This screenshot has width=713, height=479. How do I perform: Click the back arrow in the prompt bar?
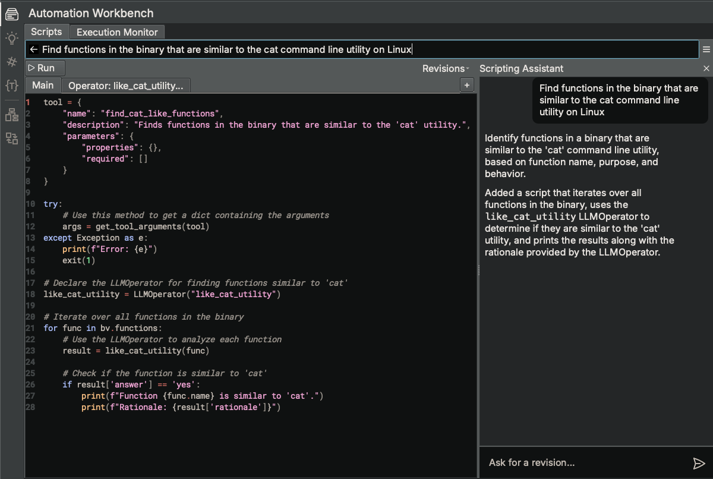[34, 49]
